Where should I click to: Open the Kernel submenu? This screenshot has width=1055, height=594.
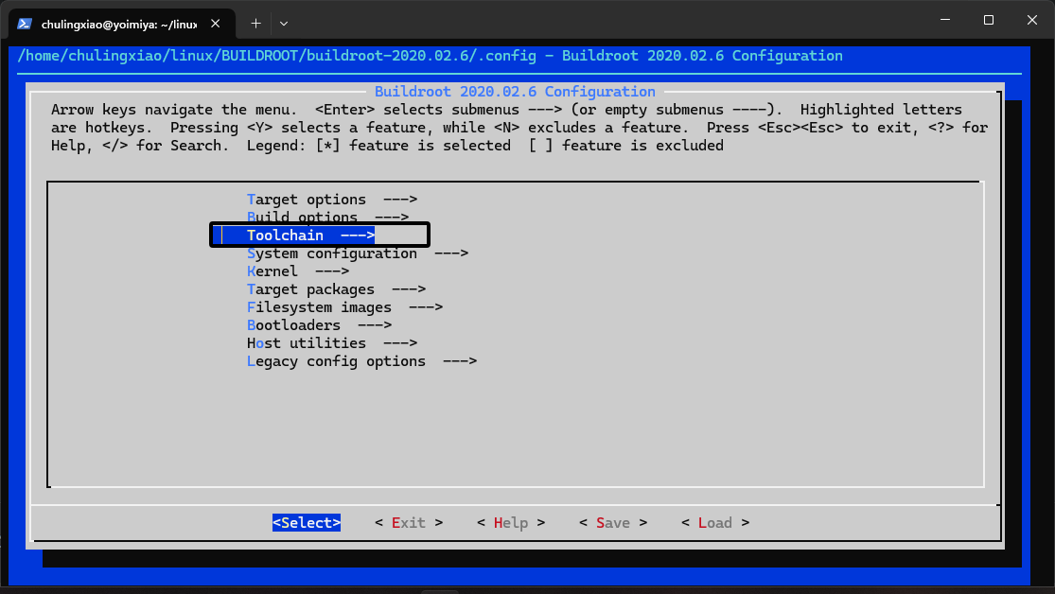coord(298,271)
